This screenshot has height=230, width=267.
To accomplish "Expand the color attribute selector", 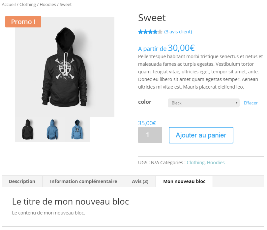I will (x=203, y=103).
